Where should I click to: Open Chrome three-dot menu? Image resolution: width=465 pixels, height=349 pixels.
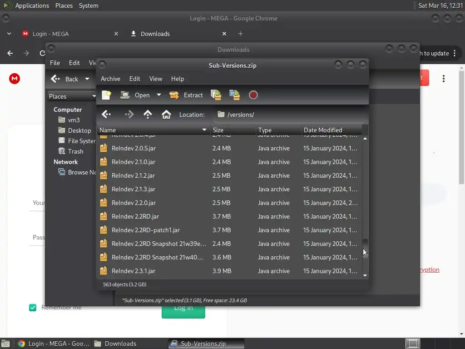coord(455,53)
